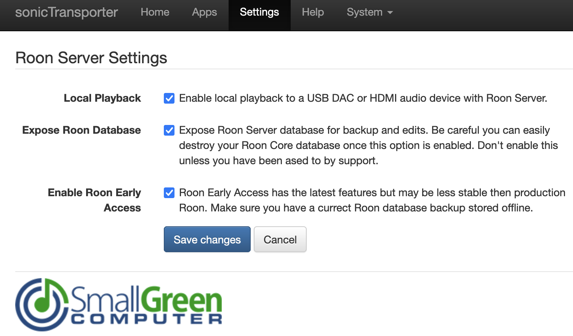
Task: Uncheck the Expose Roon Database checkbox
Action: (x=169, y=130)
